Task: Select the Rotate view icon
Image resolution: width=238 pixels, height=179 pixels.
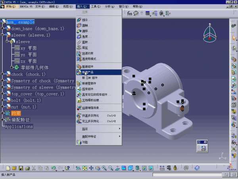Action: [x=98, y=168]
